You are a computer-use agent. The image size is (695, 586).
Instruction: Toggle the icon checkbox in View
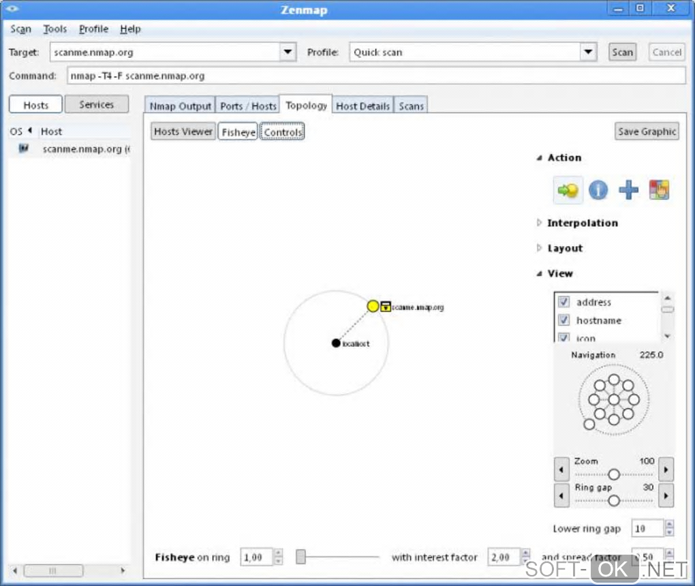pos(563,337)
